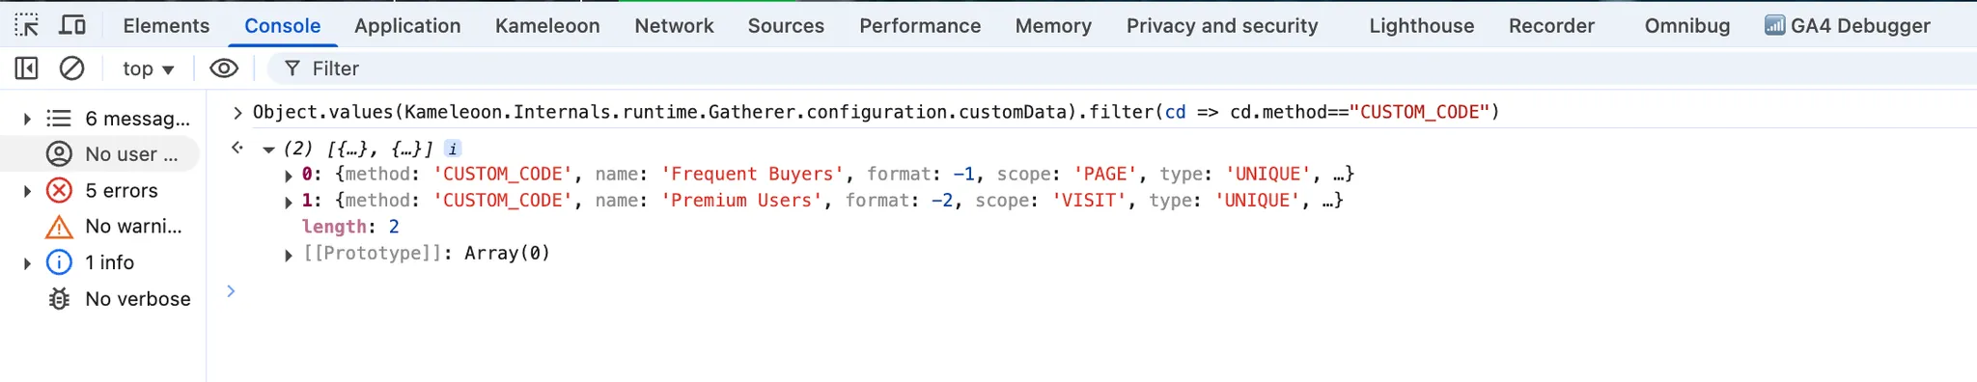Open the top JavaScript context dropdown
The width and height of the screenshot is (1977, 382).
pyautogui.click(x=149, y=68)
